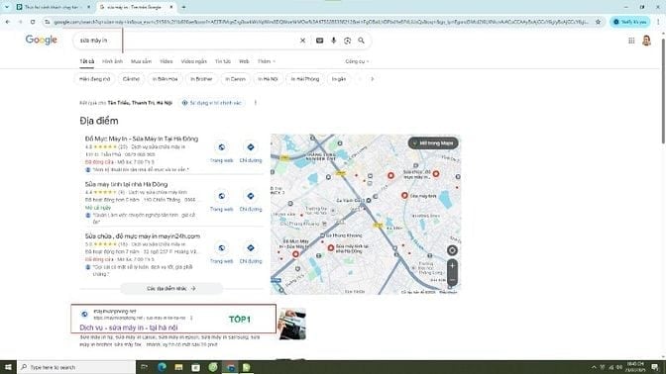Switch to Mua sắm tab
The height and width of the screenshot is (374, 666).
(x=141, y=61)
